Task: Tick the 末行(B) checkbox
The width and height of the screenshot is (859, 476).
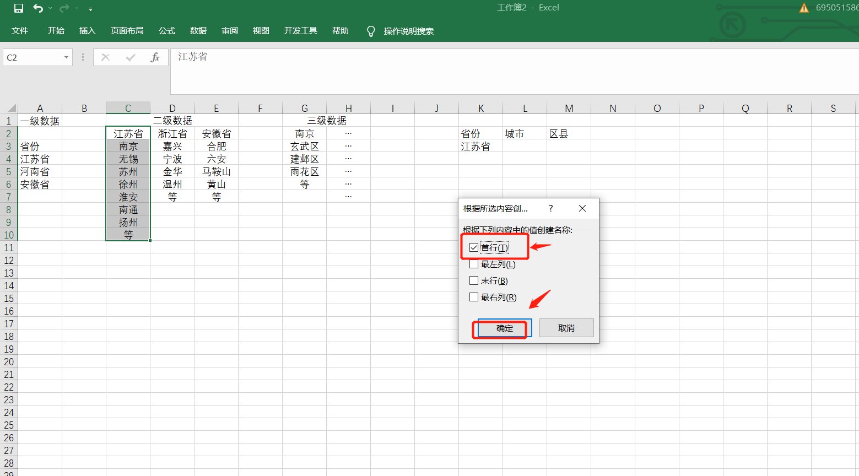Action: pyautogui.click(x=474, y=280)
